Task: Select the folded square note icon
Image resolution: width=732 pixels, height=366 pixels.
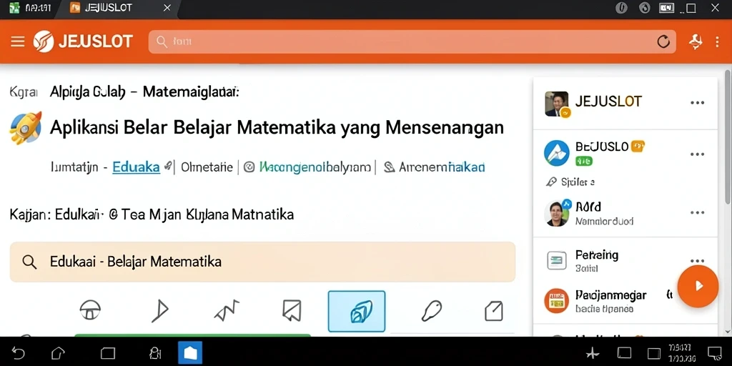Action: pos(493,310)
